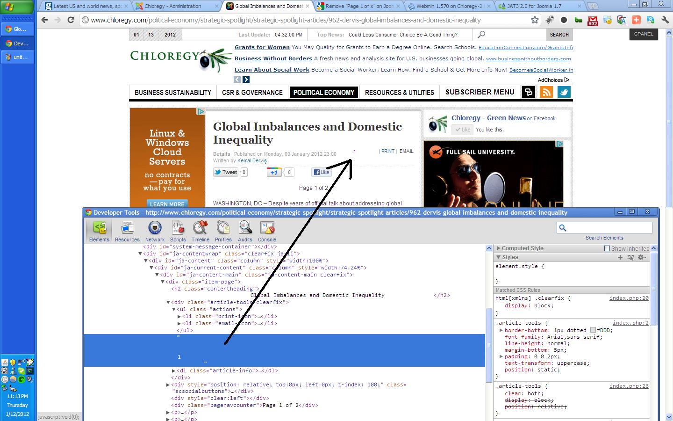Open the Timeline panel in Developer Tools
The image size is (673, 421).
click(x=200, y=231)
